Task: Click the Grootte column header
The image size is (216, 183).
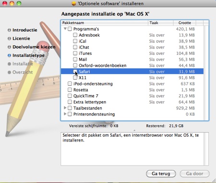Action: point(185,23)
